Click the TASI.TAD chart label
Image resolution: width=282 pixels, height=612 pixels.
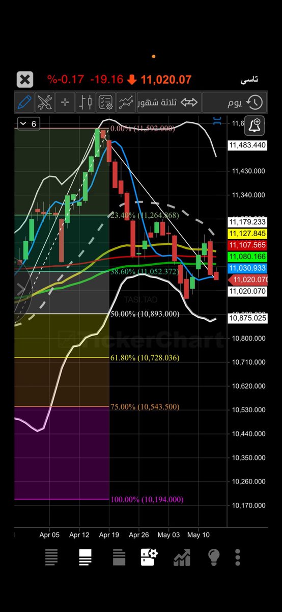click(x=141, y=299)
